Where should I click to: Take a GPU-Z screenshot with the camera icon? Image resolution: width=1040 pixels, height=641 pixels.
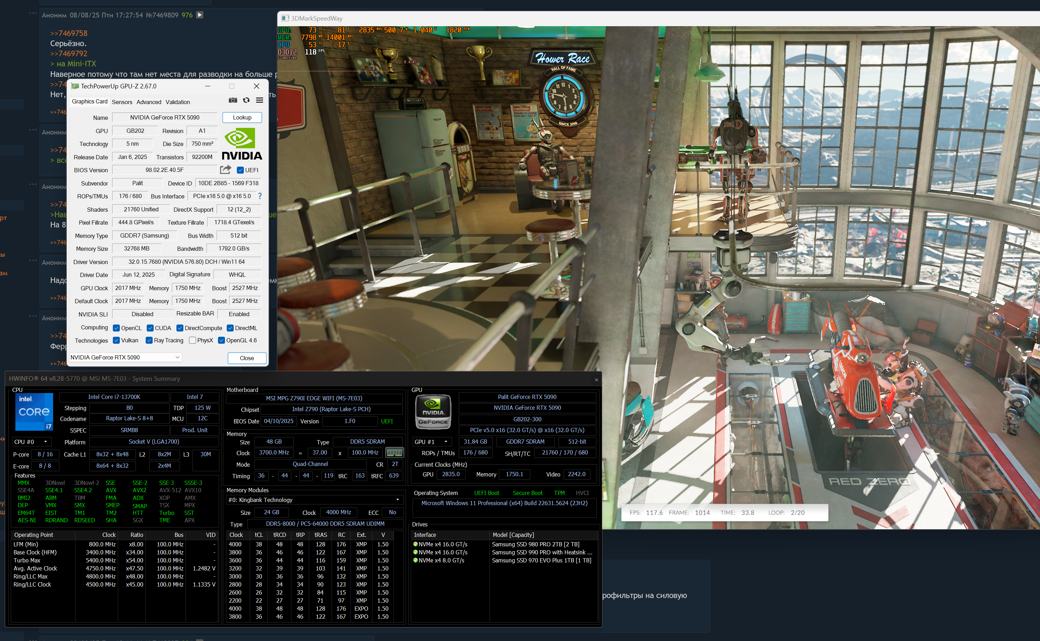pos(233,101)
